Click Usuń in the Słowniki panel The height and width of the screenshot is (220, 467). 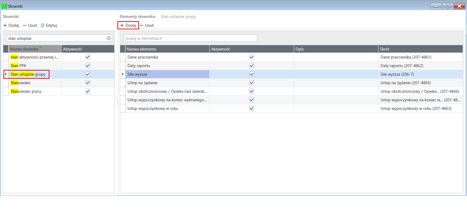pos(30,25)
